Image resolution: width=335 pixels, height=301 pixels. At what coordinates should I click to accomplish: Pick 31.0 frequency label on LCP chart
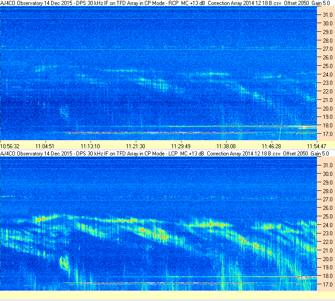click(328, 165)
